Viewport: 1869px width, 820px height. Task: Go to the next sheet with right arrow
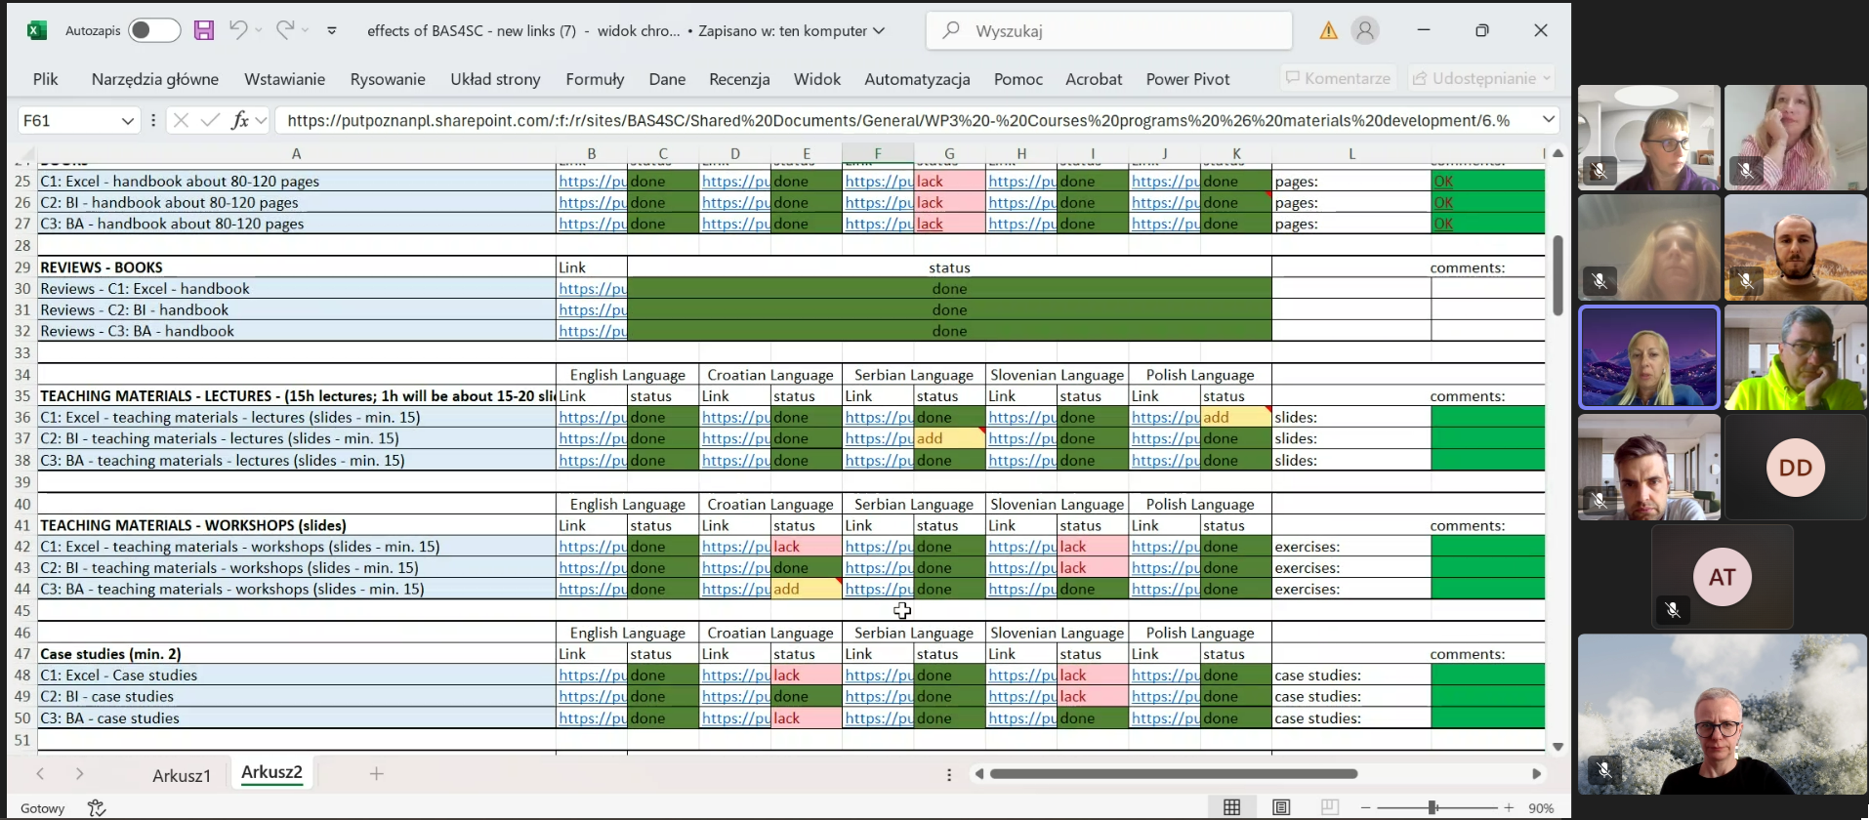point(79,773)
